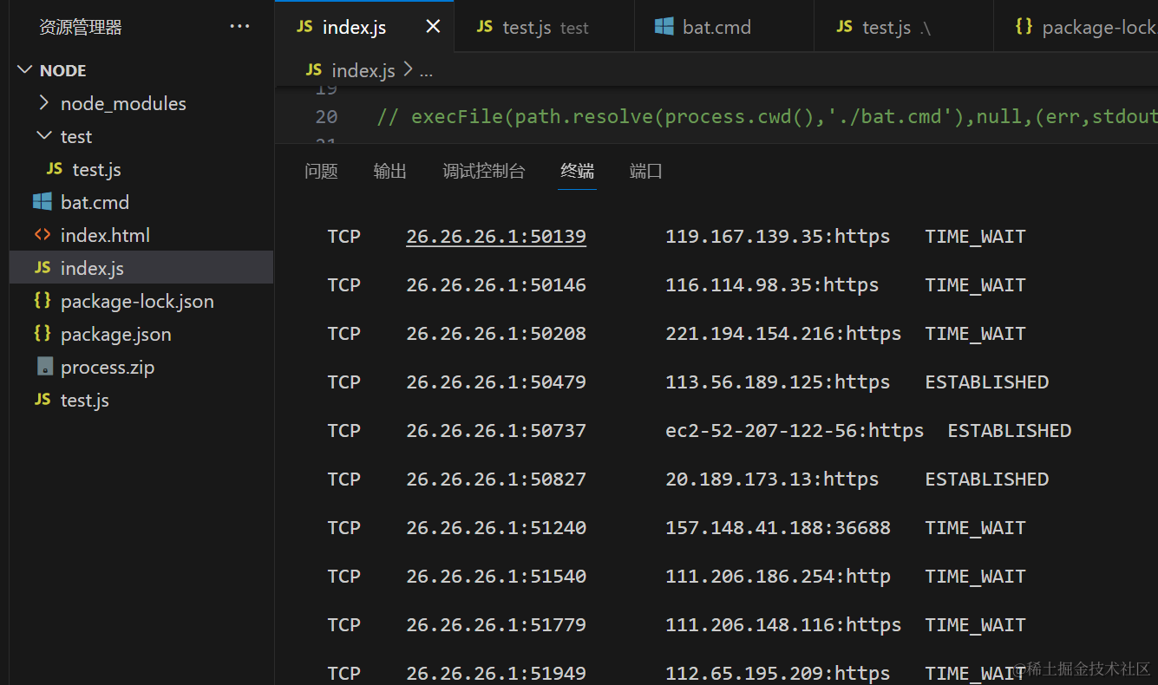Viewport: 1158px width, 685px height.
Task: Click TCP on the 51540 row
Action: (x=343, y=577)
